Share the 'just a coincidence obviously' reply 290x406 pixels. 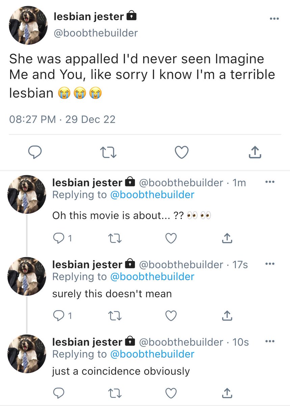click(x=227, y=393)
